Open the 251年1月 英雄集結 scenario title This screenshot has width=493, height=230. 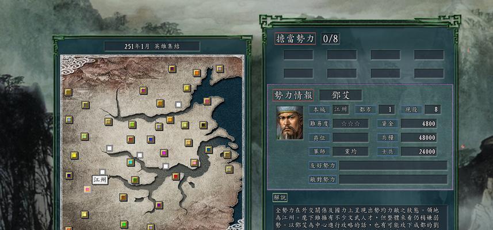[152, 46]
